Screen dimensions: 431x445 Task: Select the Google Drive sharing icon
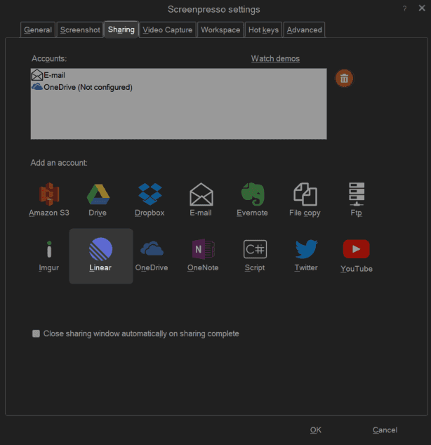point(98,199)
